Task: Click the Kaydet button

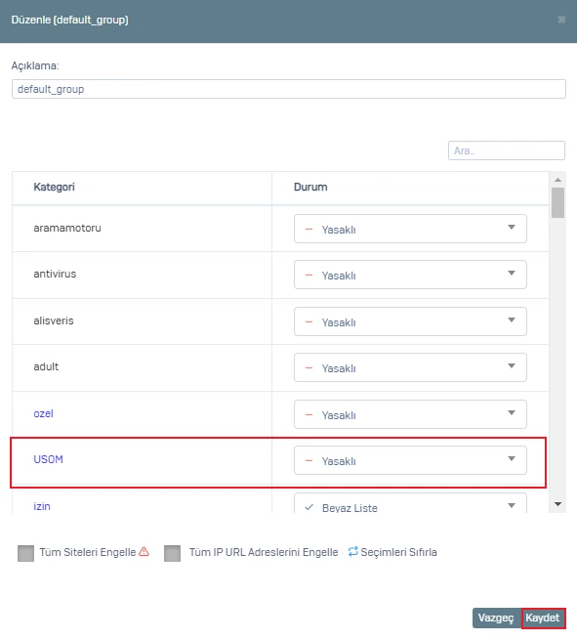Action: (543, 618)
